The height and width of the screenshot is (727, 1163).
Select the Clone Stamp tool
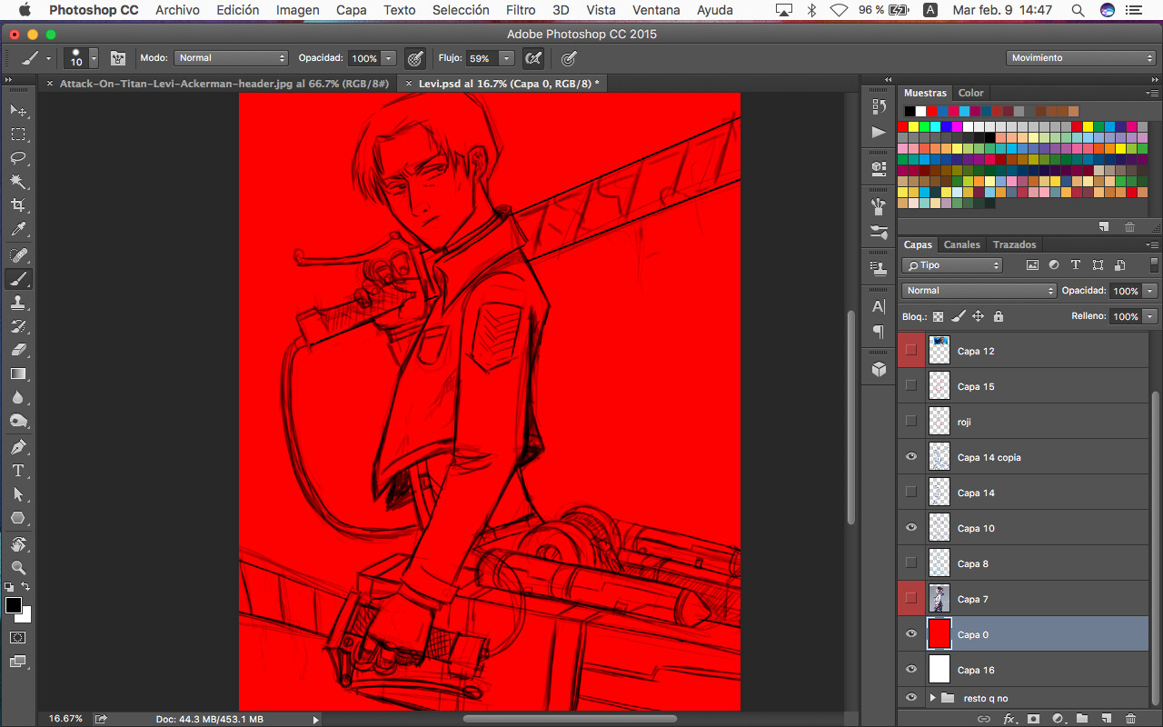click(x=18, y=303)
